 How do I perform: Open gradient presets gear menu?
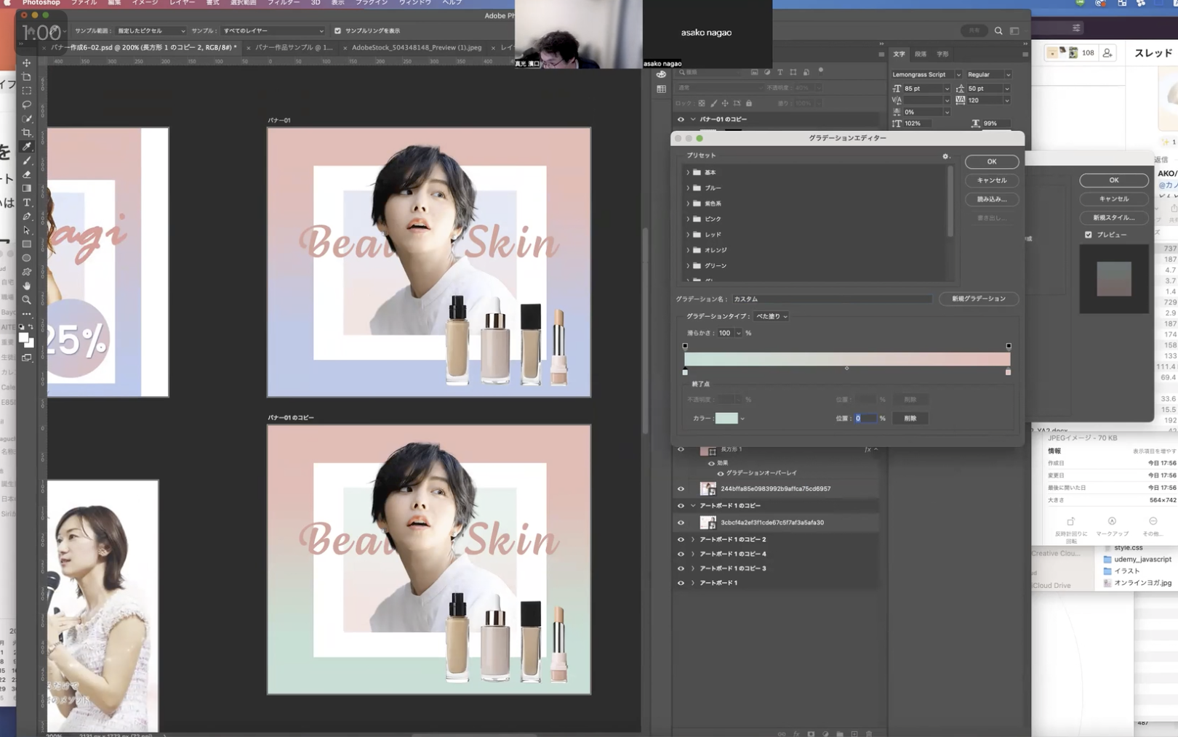(945, 156)
